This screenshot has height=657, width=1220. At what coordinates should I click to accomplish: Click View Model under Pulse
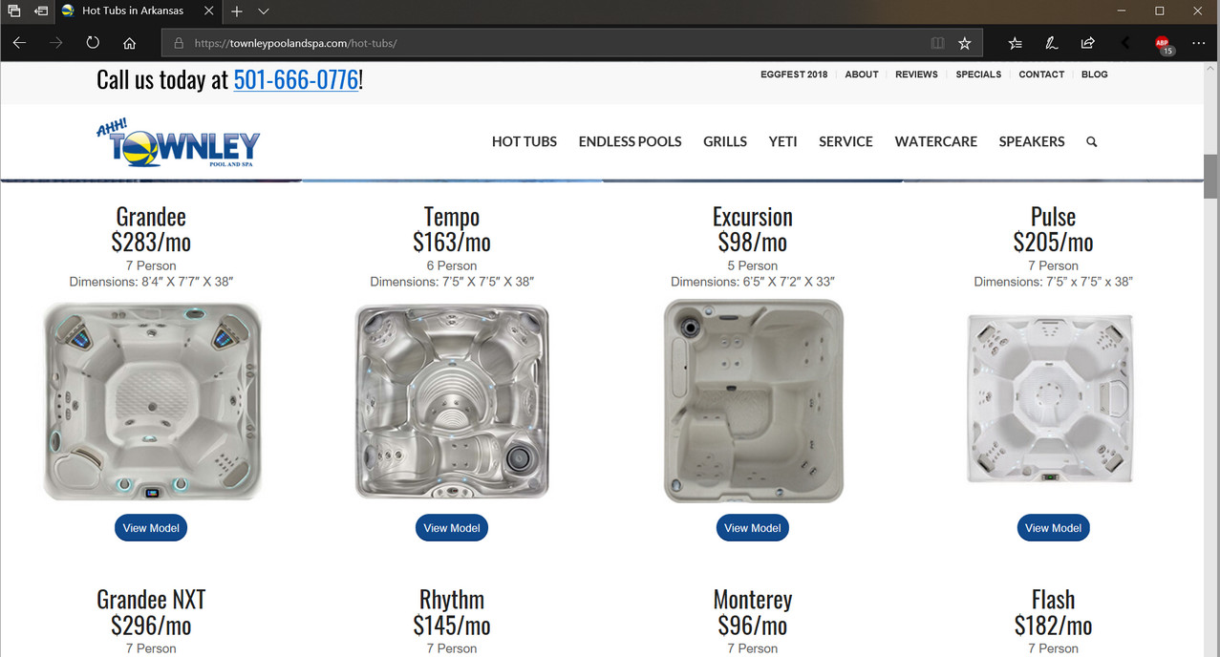(x=1053, y=528)
